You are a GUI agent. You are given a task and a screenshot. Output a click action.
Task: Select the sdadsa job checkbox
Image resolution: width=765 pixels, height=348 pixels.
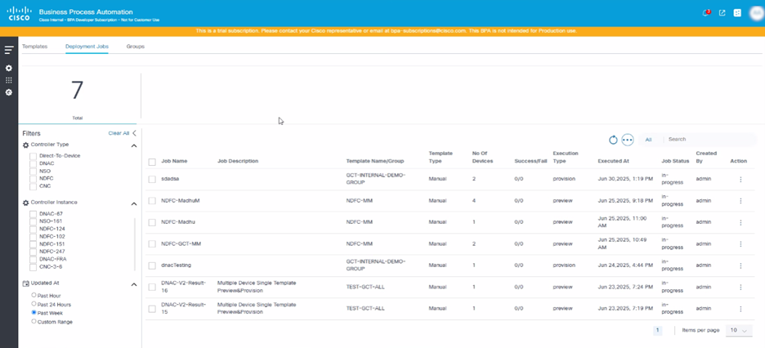(x=152, y=180)
